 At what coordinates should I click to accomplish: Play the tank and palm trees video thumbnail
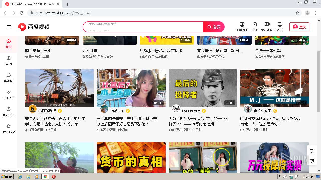point(59,88)
